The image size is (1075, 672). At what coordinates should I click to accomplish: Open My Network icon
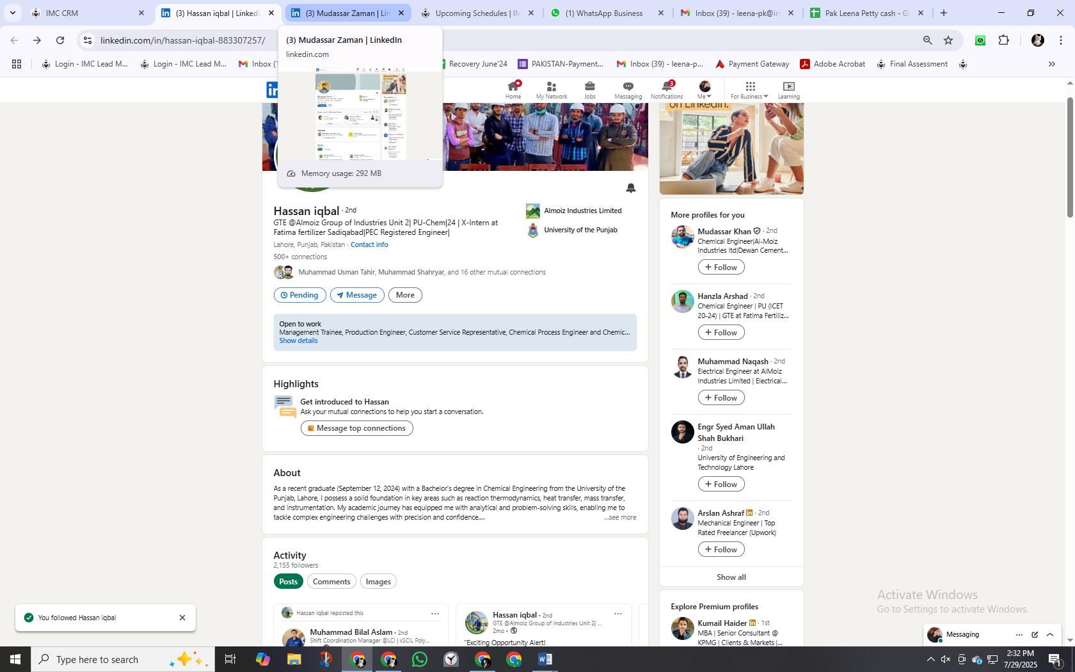[x=552, y=90]
